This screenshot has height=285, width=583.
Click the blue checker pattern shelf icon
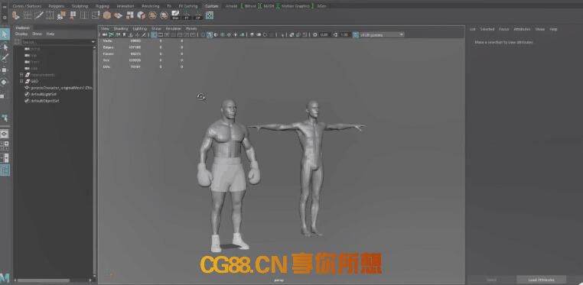click(210, 15)
